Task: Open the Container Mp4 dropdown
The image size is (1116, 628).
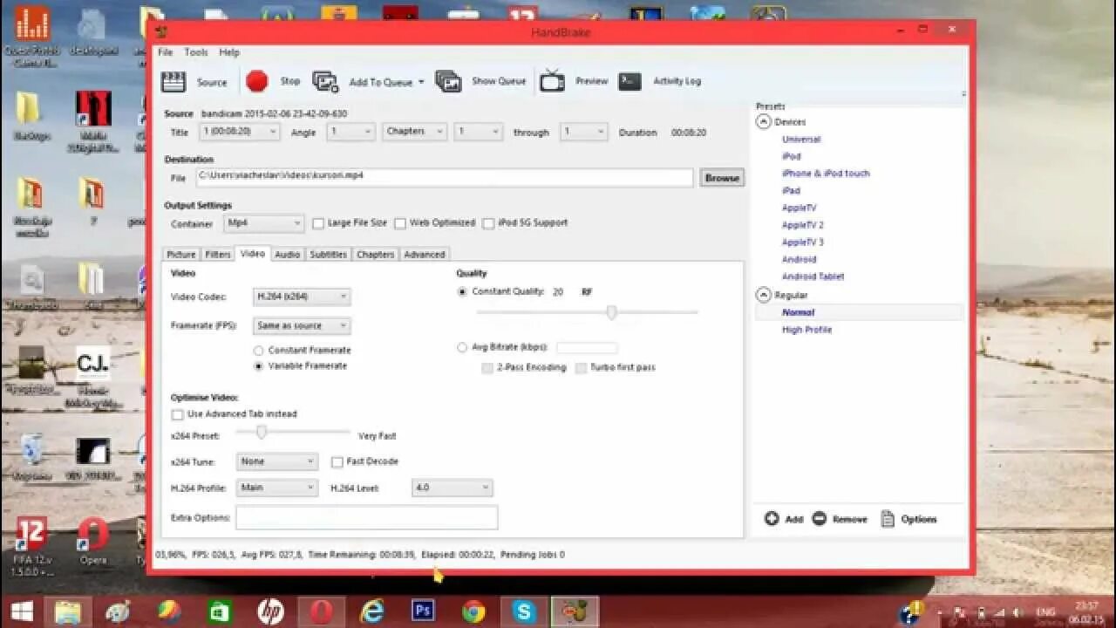Action: 264,223
